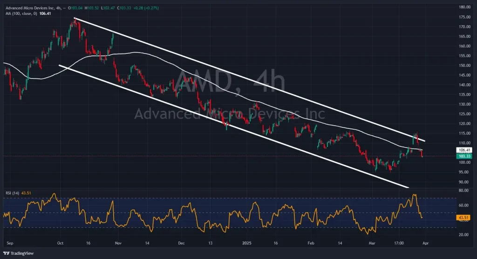Click the 90.00 price axis label
The image size is (477, 259).
coord(463,182)
